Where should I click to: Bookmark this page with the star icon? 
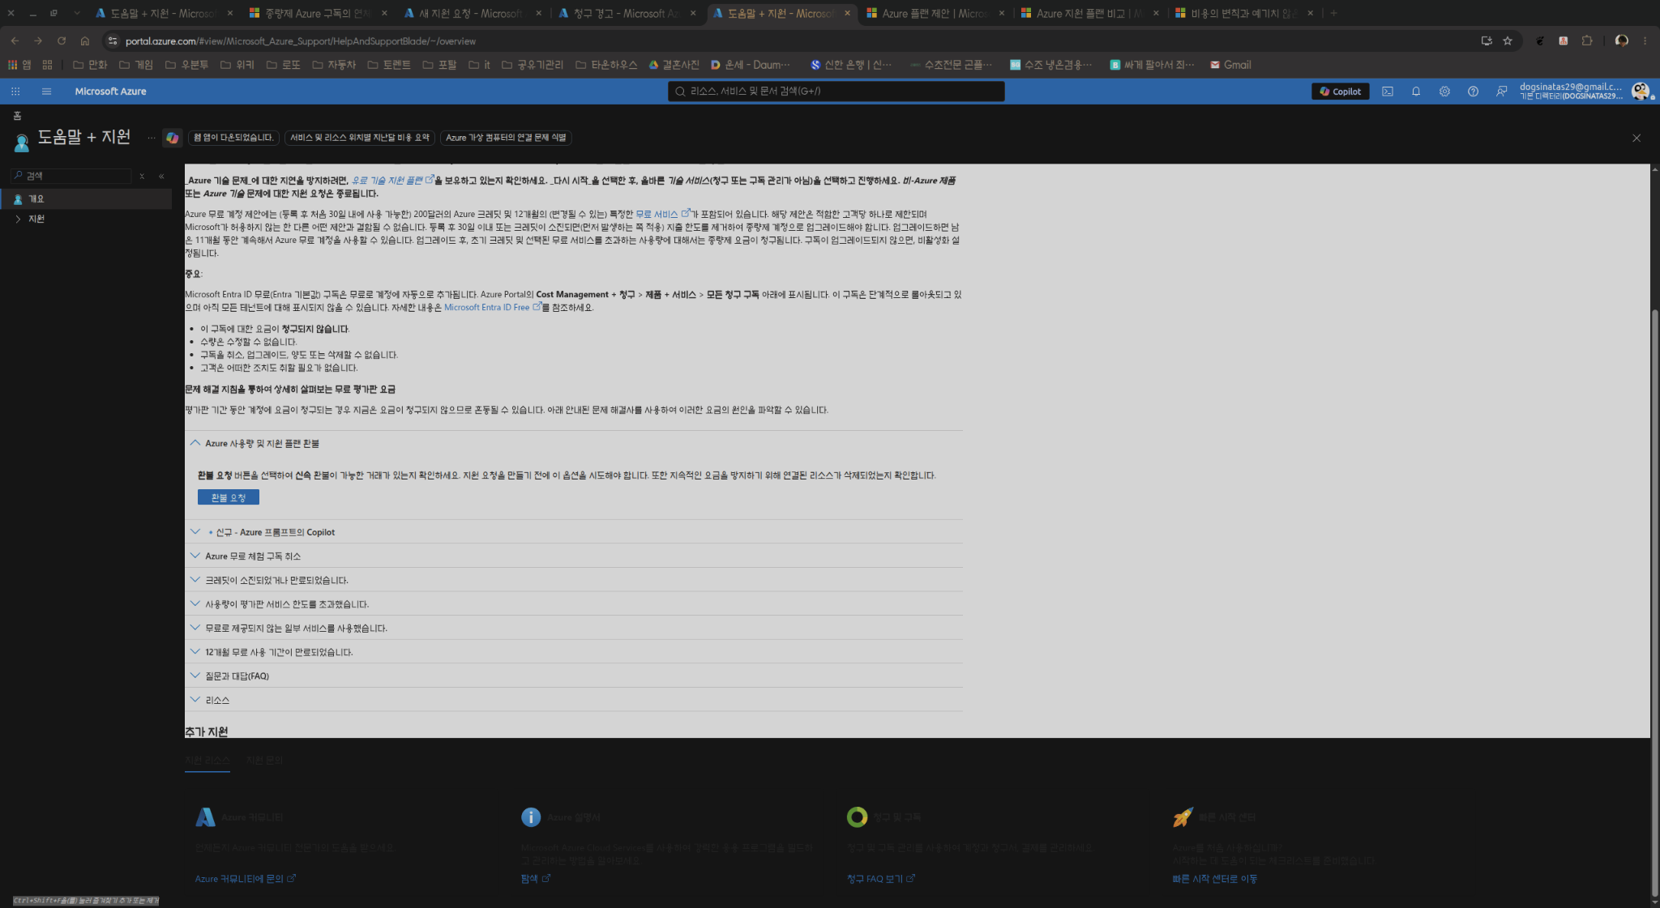tap(1507, 40)
